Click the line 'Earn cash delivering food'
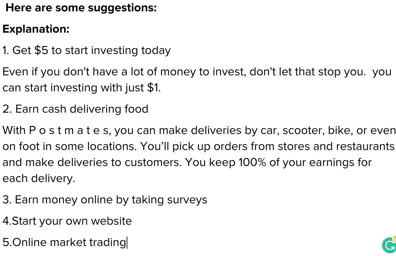This screenshot has height=256, width=396. (75, 109)
